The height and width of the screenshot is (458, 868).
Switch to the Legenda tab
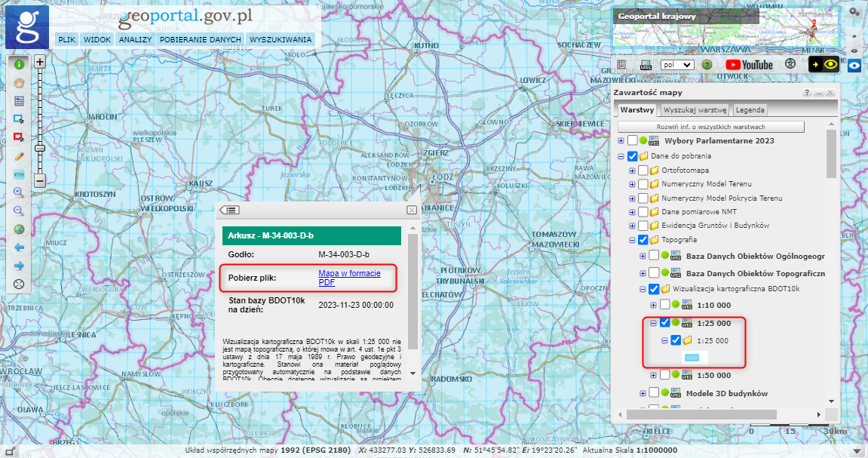(750, 109)
